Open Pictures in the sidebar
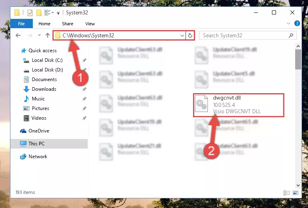 [x=40, y=108]
